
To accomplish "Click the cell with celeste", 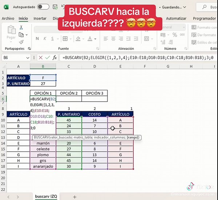I will coord(43,149).
